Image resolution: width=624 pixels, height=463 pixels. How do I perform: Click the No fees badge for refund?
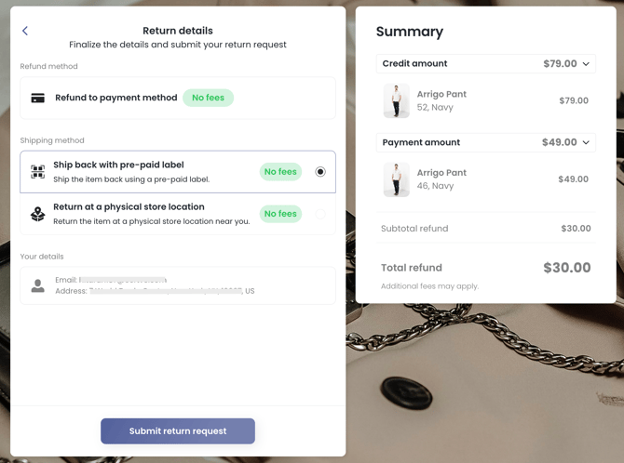(x=208, y=98)
